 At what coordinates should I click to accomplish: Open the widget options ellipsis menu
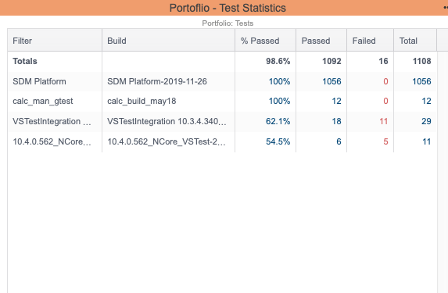446,8
